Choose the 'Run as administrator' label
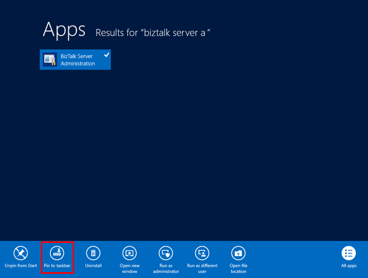Viewport: 368px width, 278px height. (166, 268)
